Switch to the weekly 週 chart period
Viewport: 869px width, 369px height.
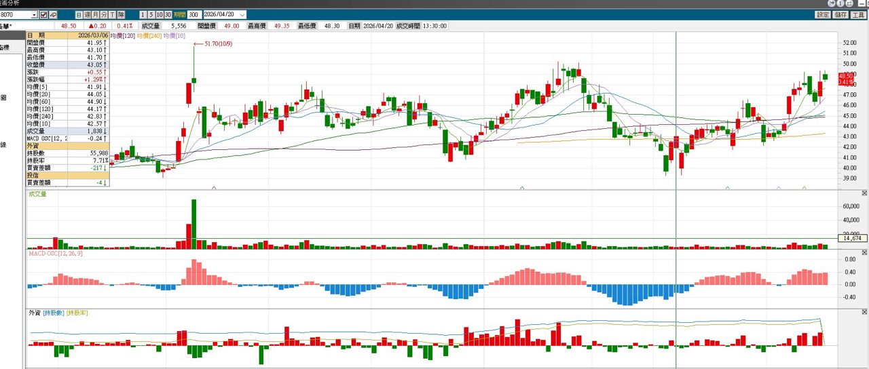(87, 14)
